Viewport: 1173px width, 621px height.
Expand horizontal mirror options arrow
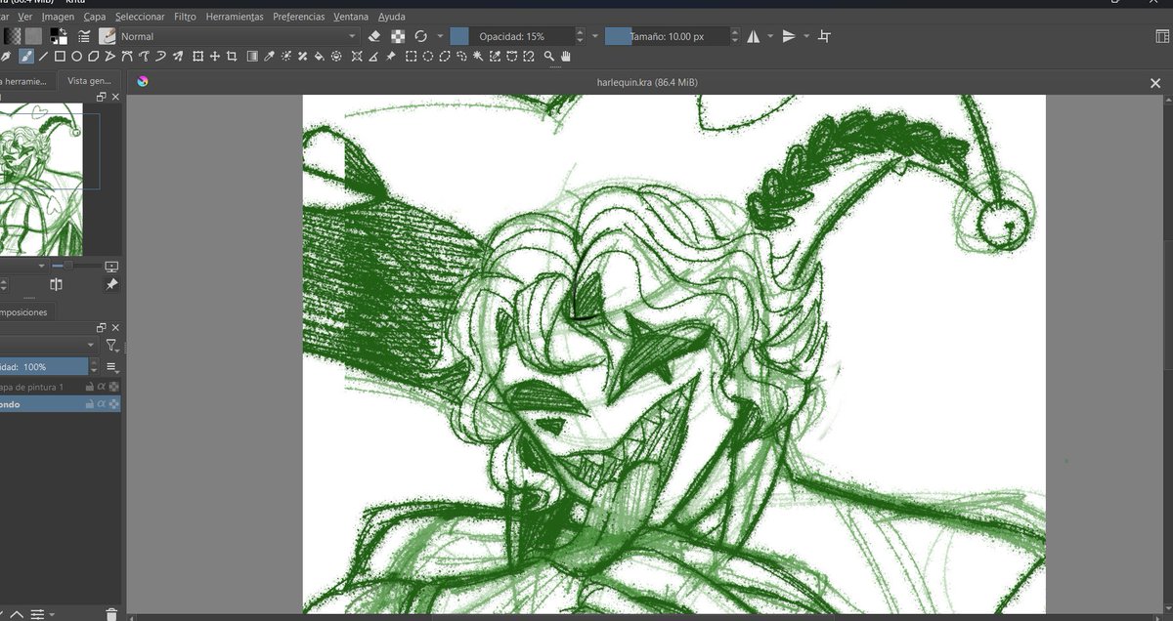pyautogui.click(x=770, y=36)
